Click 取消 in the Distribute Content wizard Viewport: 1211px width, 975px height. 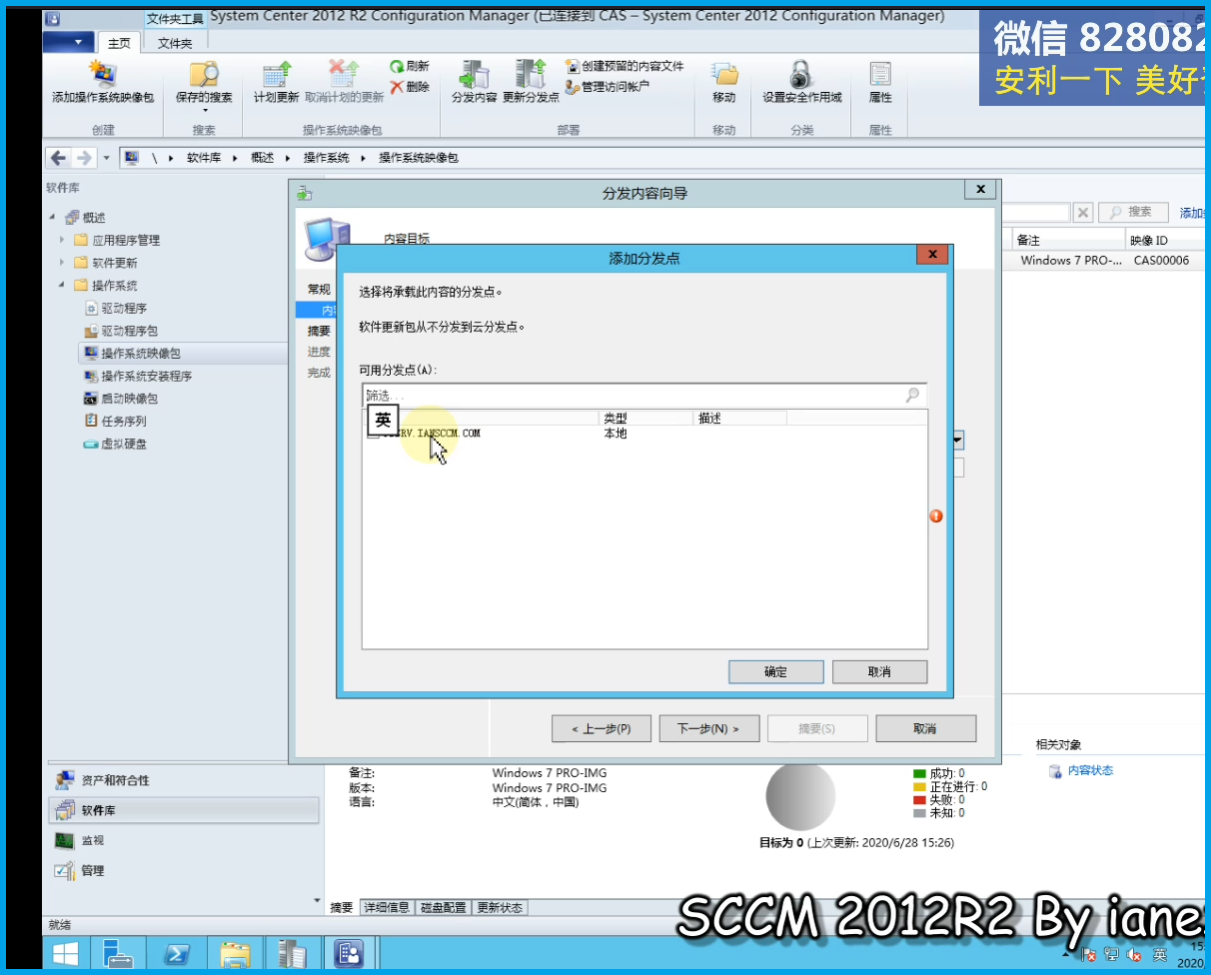coord(925,729)
